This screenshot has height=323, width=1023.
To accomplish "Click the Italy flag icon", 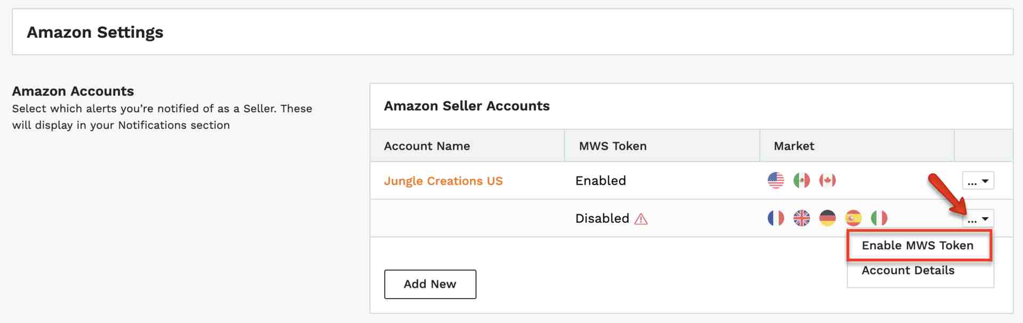I will 879,218.
